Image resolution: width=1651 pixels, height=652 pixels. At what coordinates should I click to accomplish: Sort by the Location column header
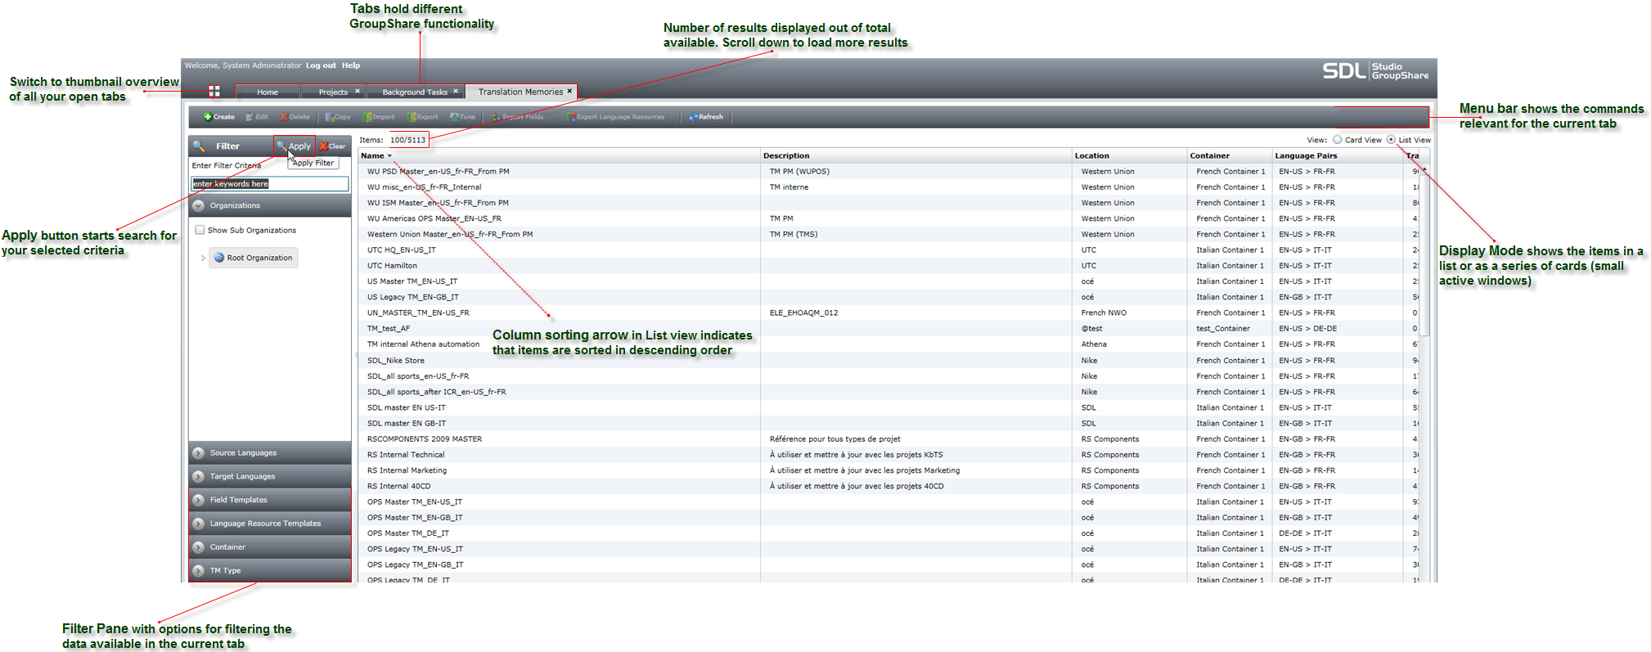click(x=1129, y=155)
